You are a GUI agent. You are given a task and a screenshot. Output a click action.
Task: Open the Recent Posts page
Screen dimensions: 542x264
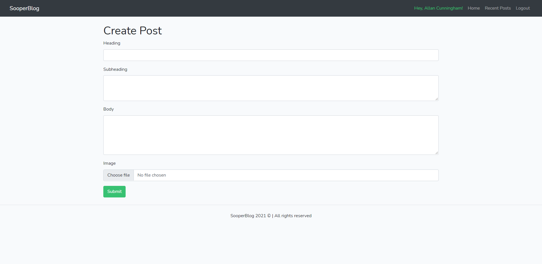coord(498,8)
